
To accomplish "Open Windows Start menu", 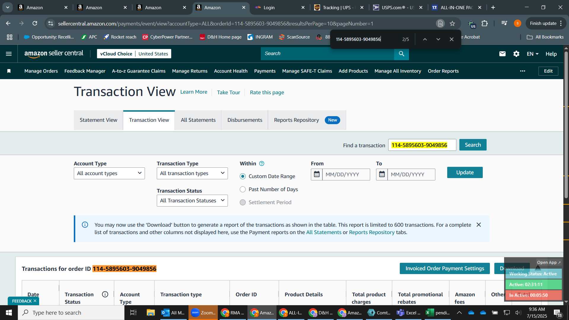I will (9, 313).
